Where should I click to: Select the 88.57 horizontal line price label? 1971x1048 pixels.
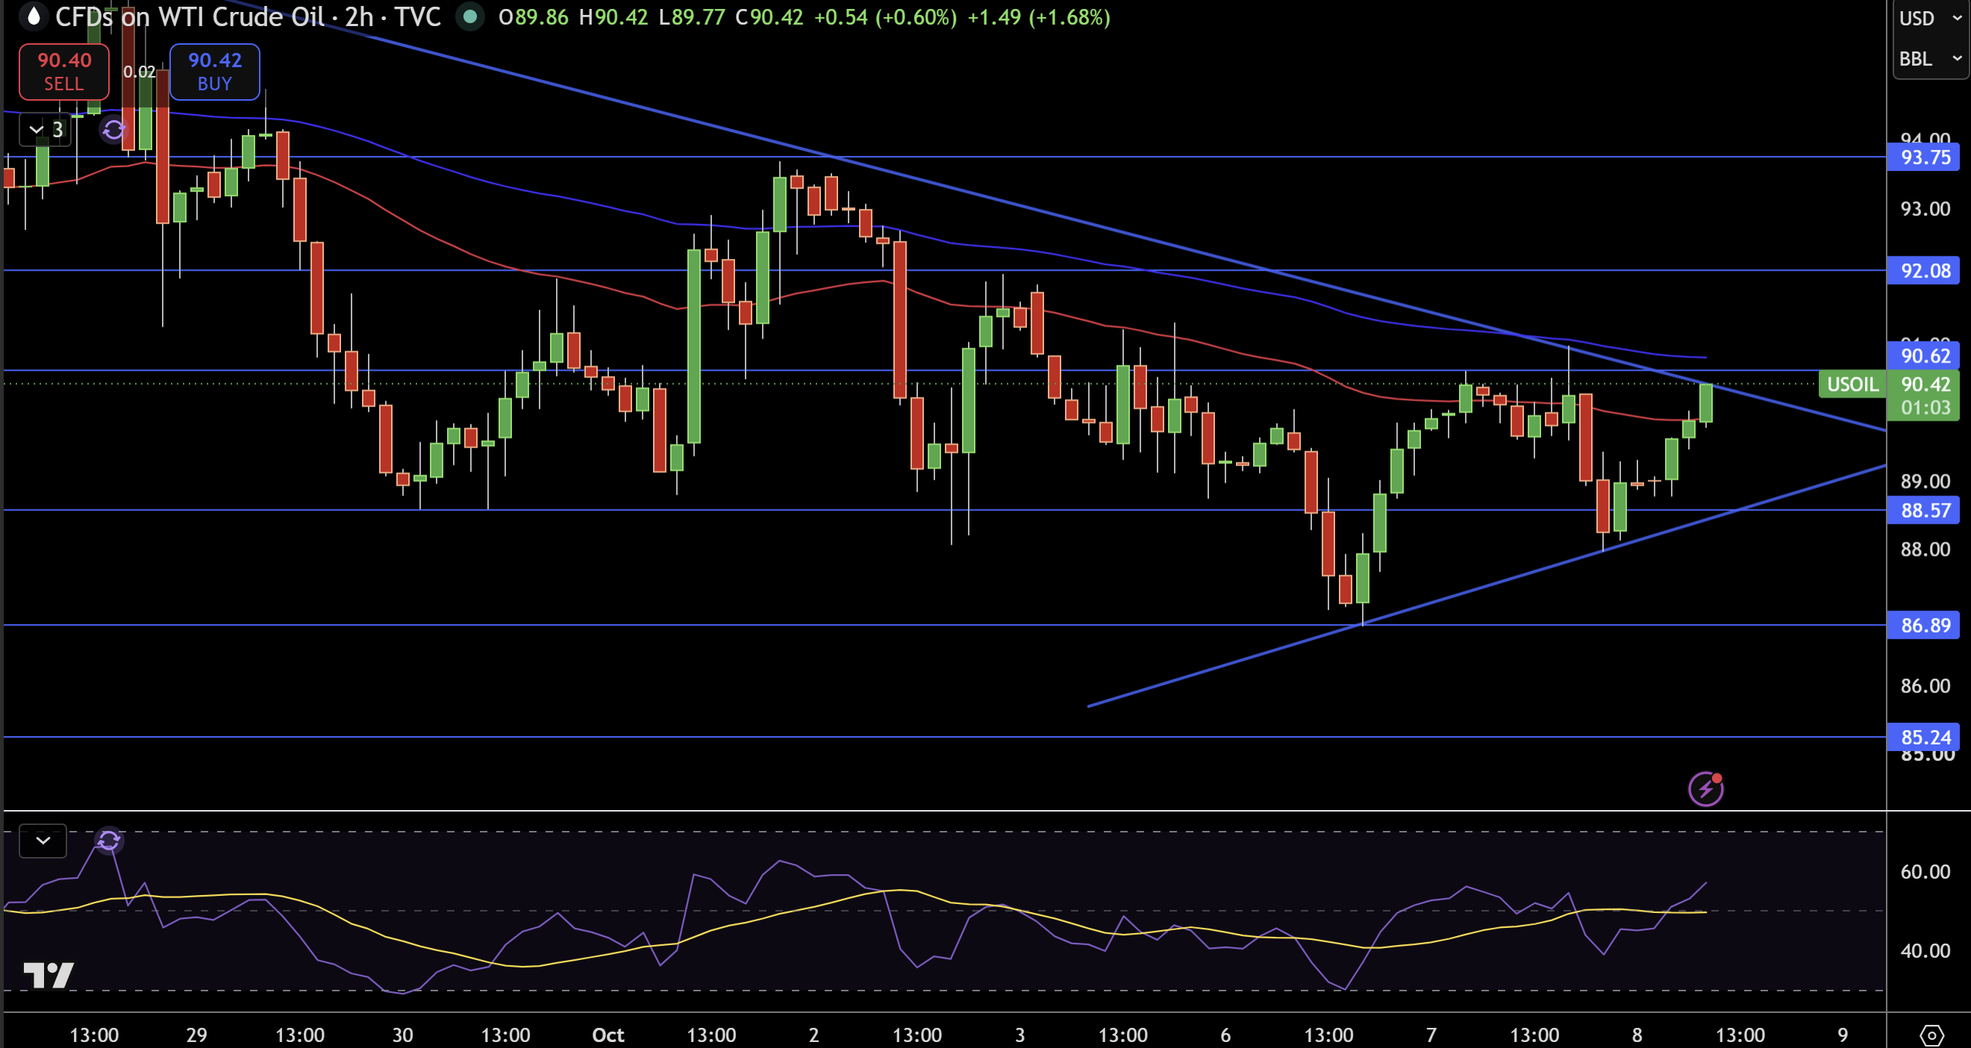(x=1924, y=510)
